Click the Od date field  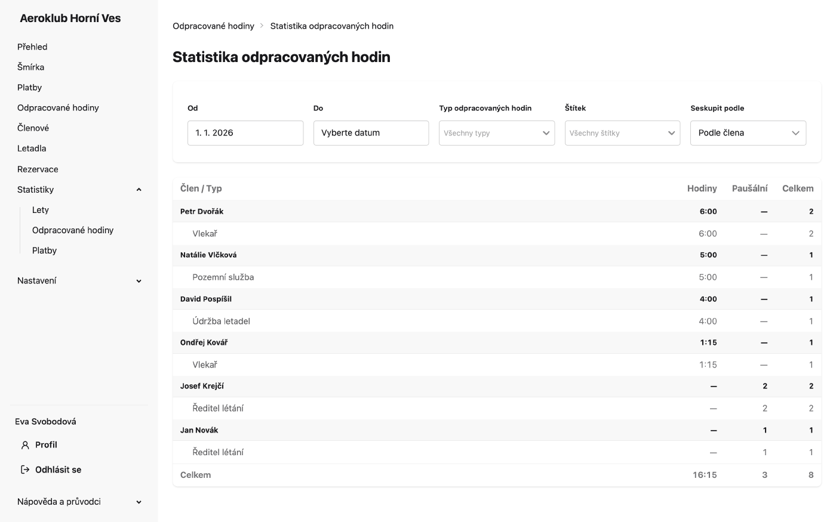(x=245, y=133)
